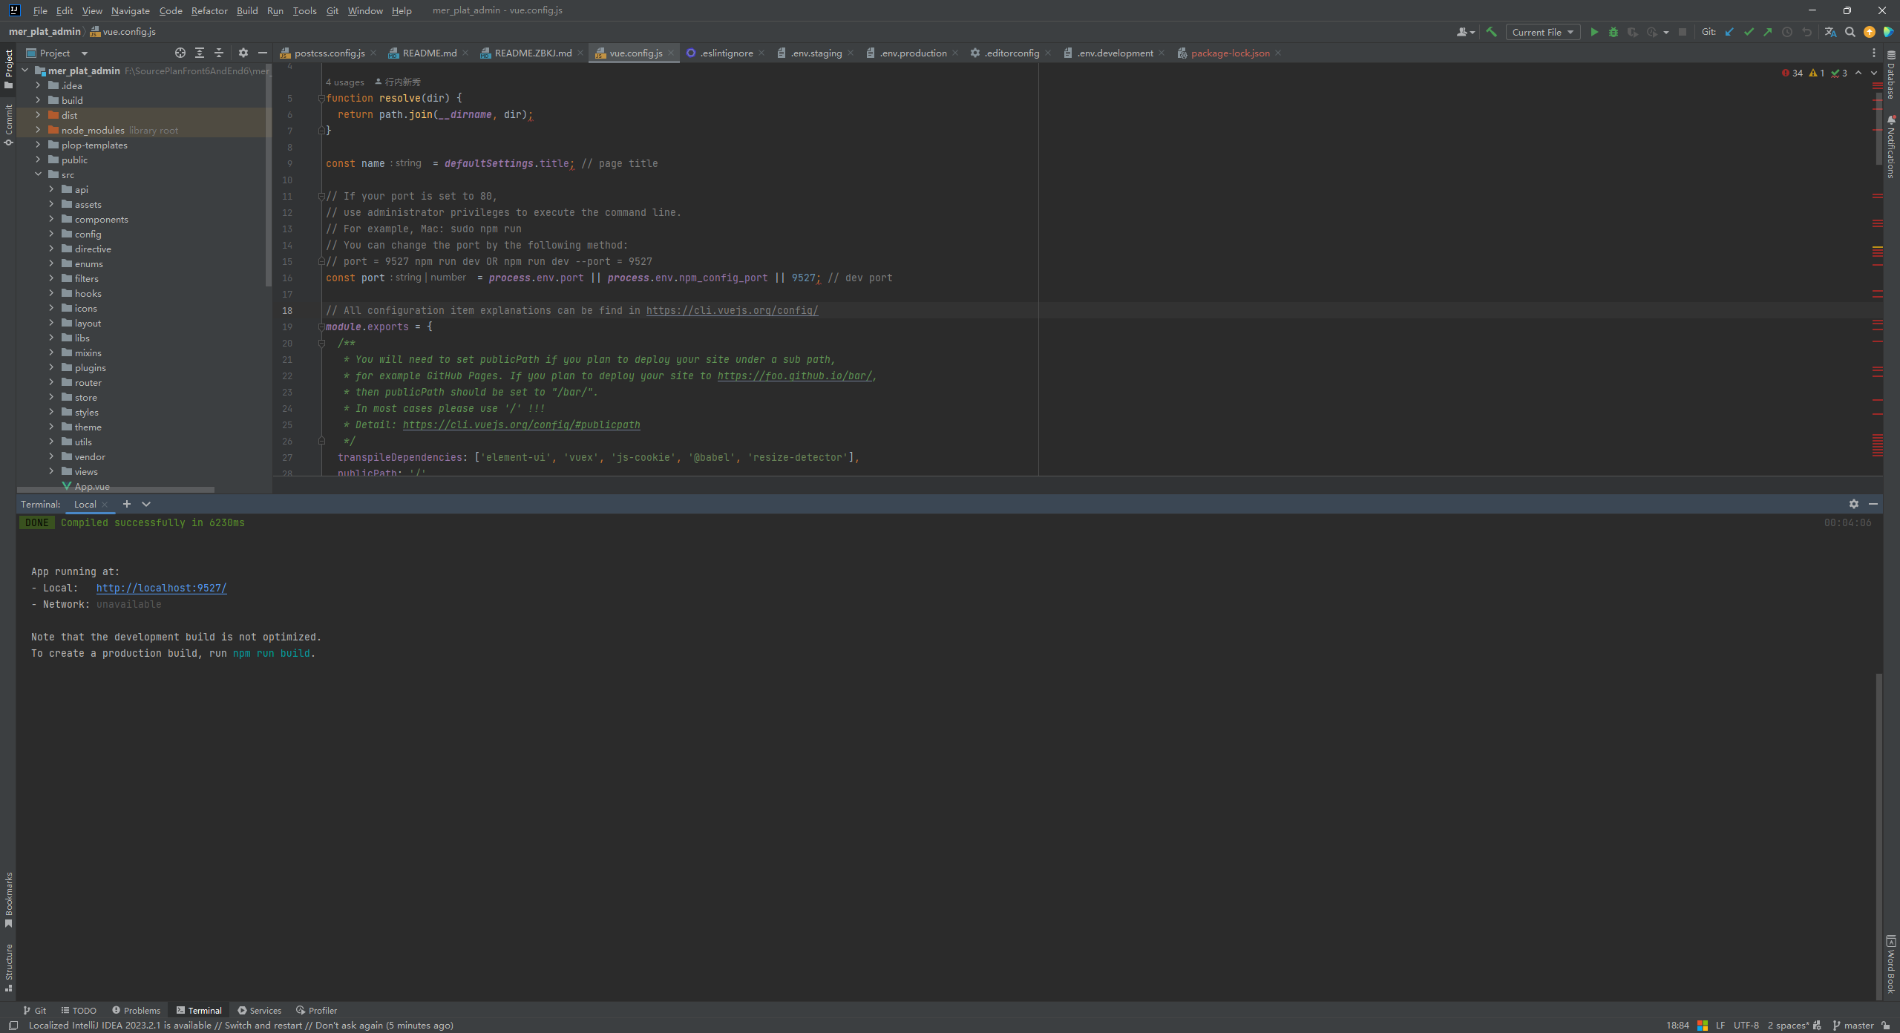Click the Project tree horizontal scrollbar
The image size is (1900, 1033).
tap(116, 490)
